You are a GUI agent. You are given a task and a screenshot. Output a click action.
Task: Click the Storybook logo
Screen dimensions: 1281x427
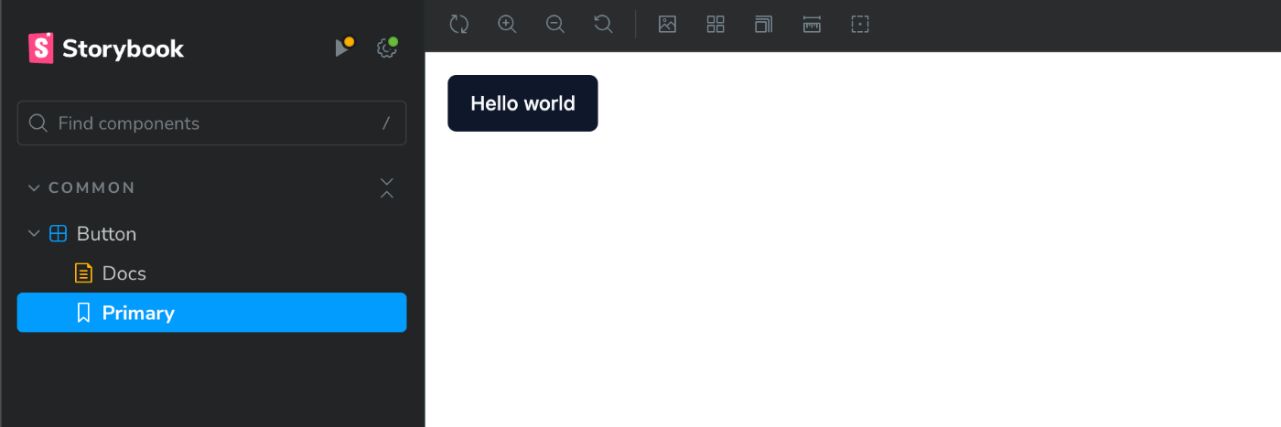pos(106,48)
